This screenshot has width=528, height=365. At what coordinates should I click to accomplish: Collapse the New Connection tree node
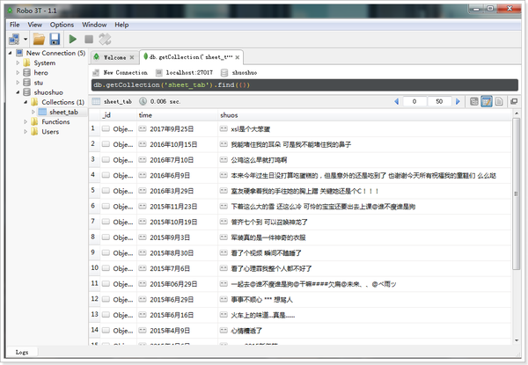pos(10,53)
